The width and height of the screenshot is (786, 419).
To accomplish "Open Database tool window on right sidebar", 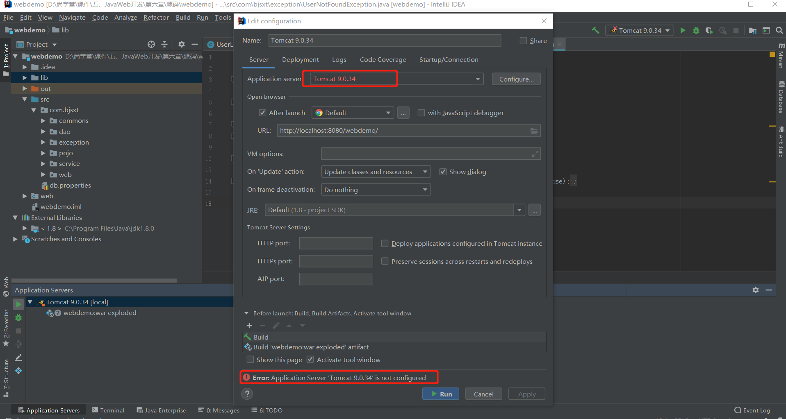I will (781, 97).
